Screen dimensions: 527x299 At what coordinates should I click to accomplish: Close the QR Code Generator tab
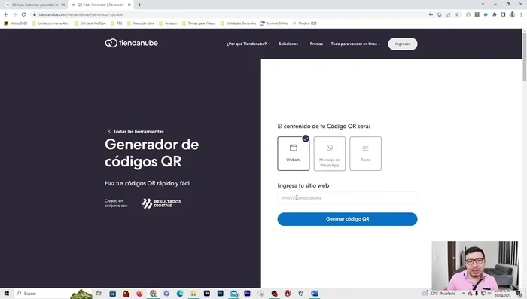coord(129,5)
